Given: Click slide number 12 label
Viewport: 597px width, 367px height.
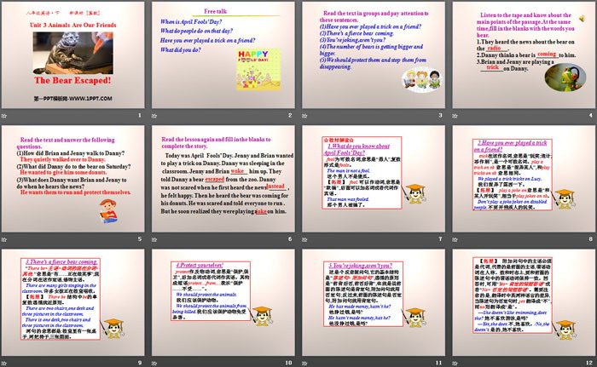Looking at the screenshot, I should [589, 363].
